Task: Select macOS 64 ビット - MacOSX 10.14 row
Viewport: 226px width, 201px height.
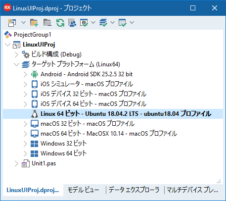Action: pos(109,134)
